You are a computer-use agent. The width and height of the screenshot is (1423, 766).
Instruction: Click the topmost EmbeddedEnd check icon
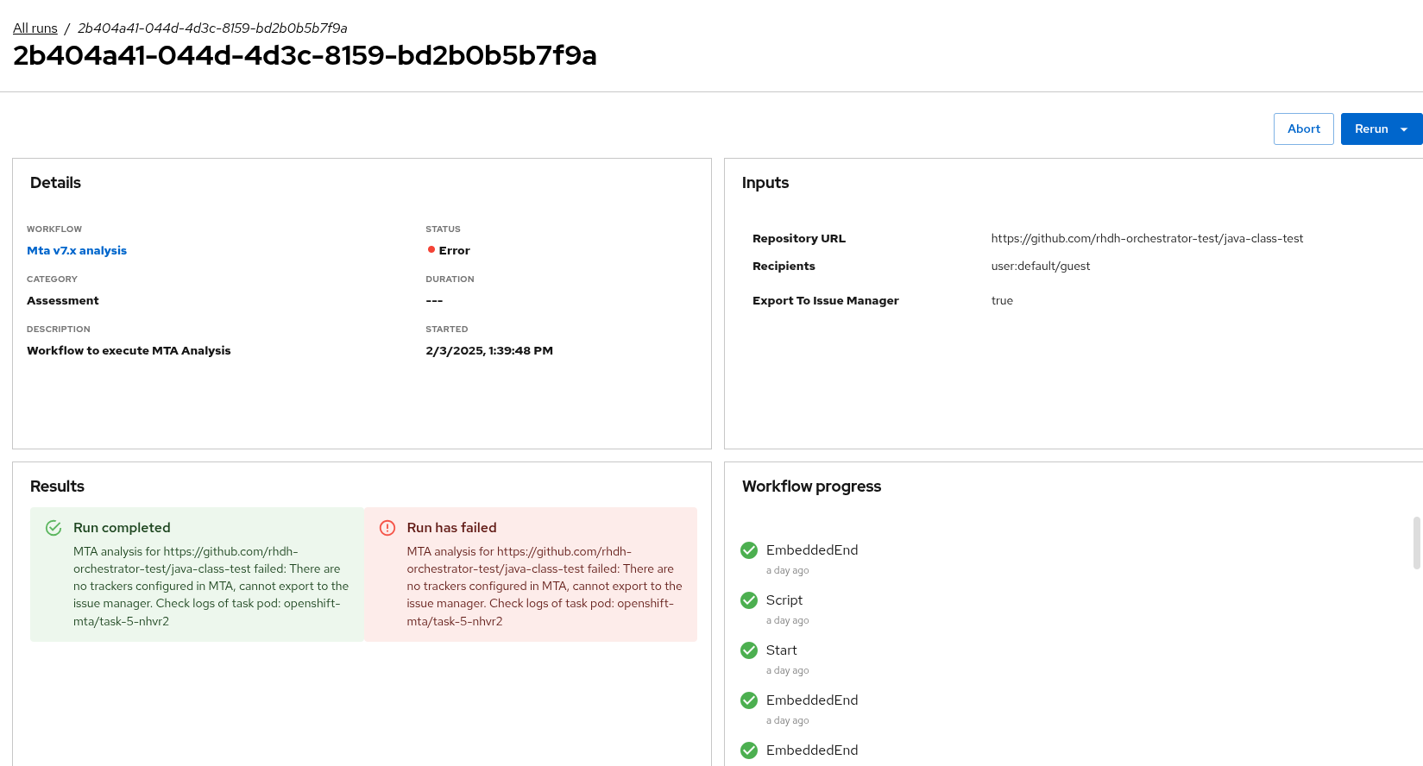(x=749, y=550)
